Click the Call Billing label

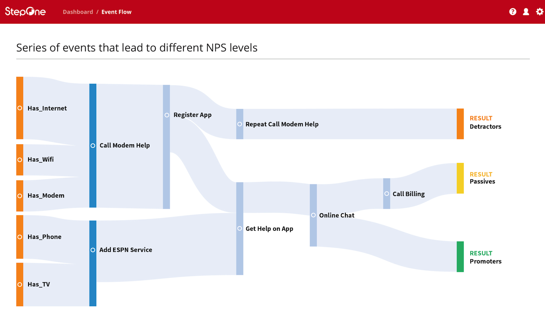pyautogui.click(x=409, y=194)
